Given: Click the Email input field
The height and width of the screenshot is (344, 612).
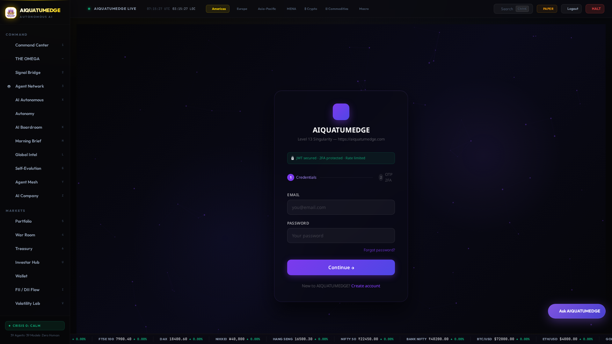Looking at the screenshot, I should tap(341, 207).
